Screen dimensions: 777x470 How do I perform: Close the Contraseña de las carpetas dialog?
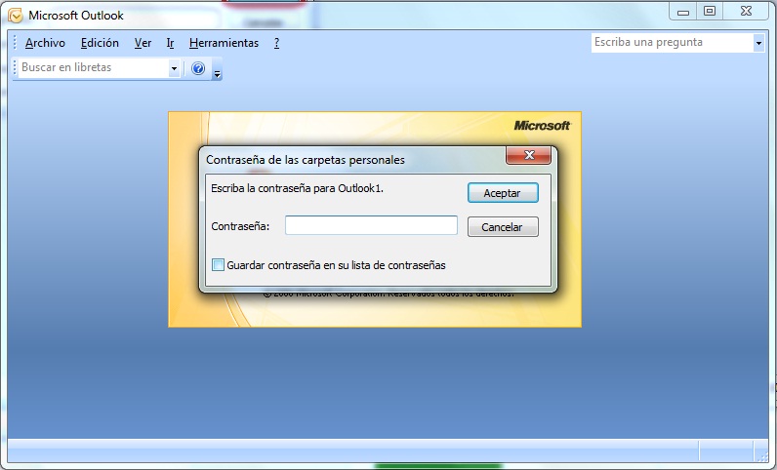click(x=528, y=155)
